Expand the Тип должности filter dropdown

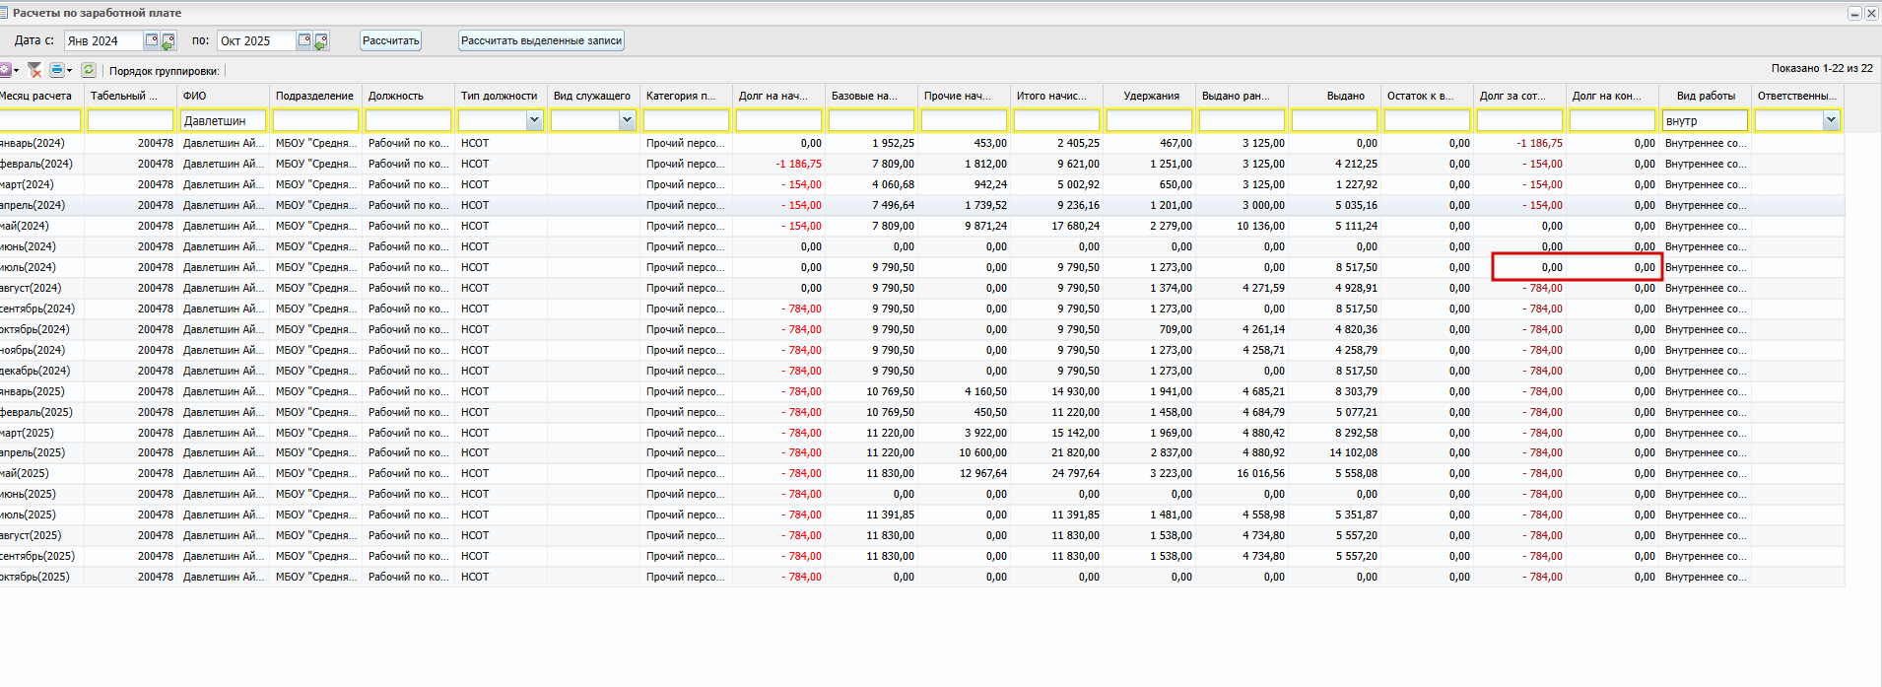tap(534, 120)
